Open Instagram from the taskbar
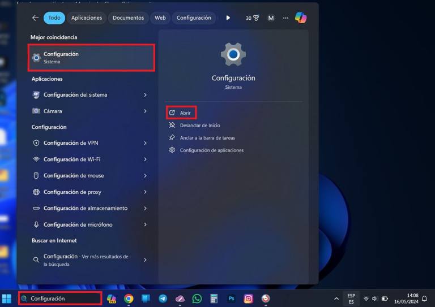The width and height of the screenshot is (435, 307). [248, 299]
